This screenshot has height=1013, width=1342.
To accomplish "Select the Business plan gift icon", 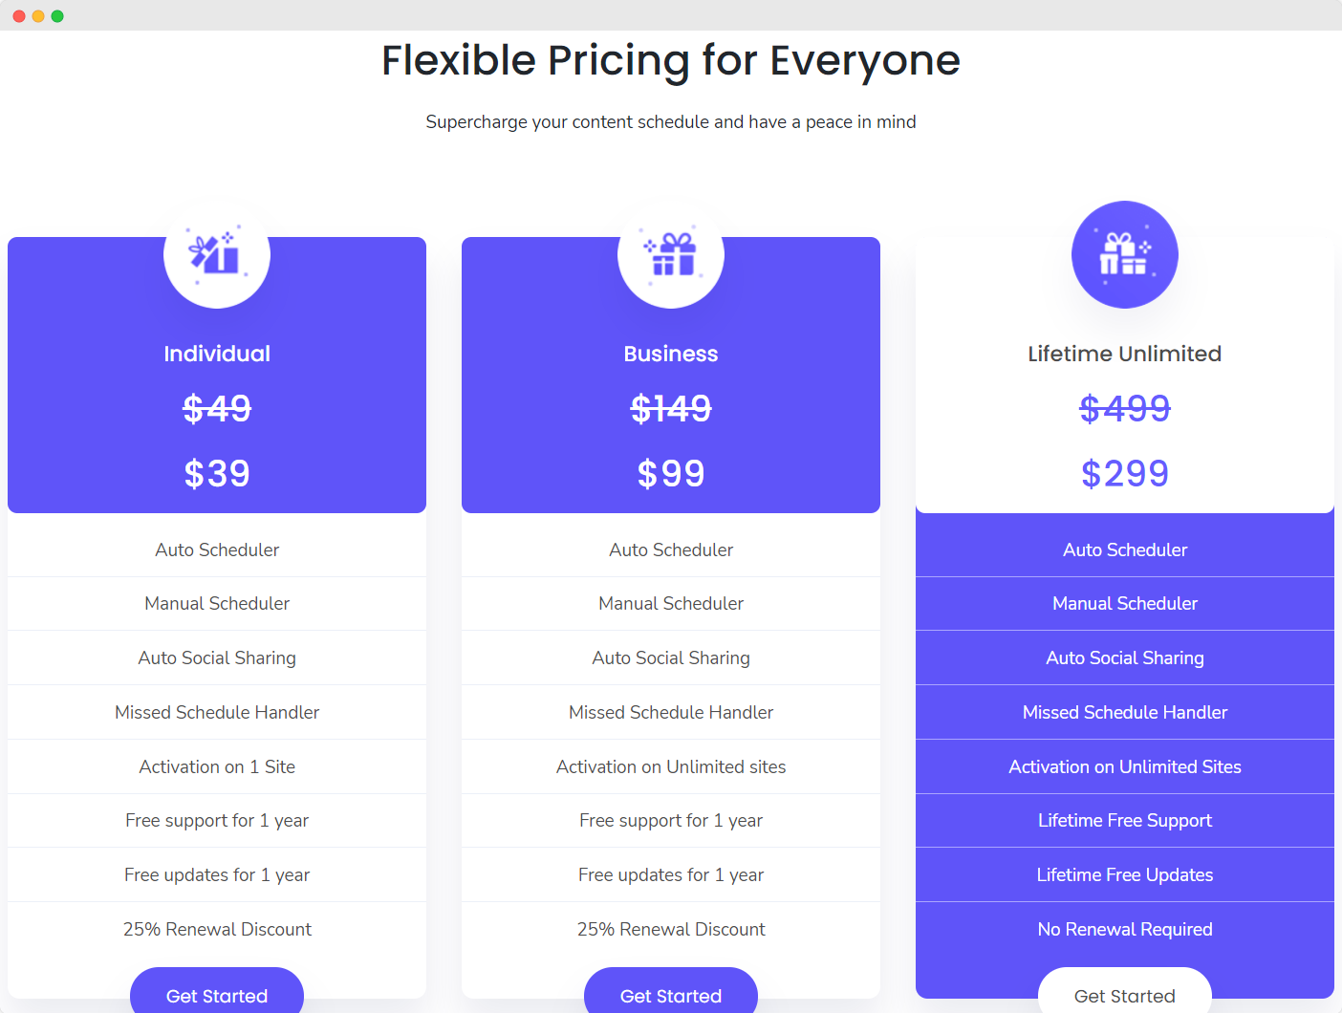I will click(671, 254).
